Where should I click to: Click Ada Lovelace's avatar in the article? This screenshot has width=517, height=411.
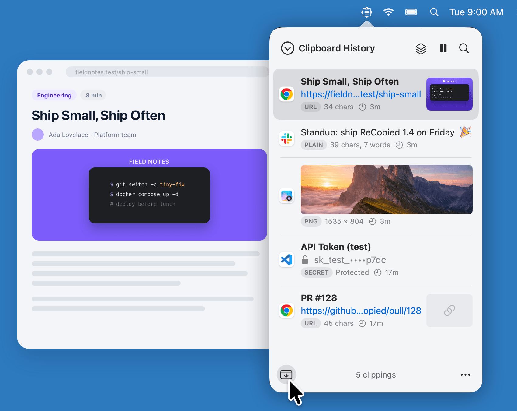click(x=38, y=135)
